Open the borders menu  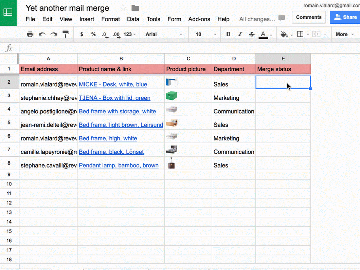point(300,34)
